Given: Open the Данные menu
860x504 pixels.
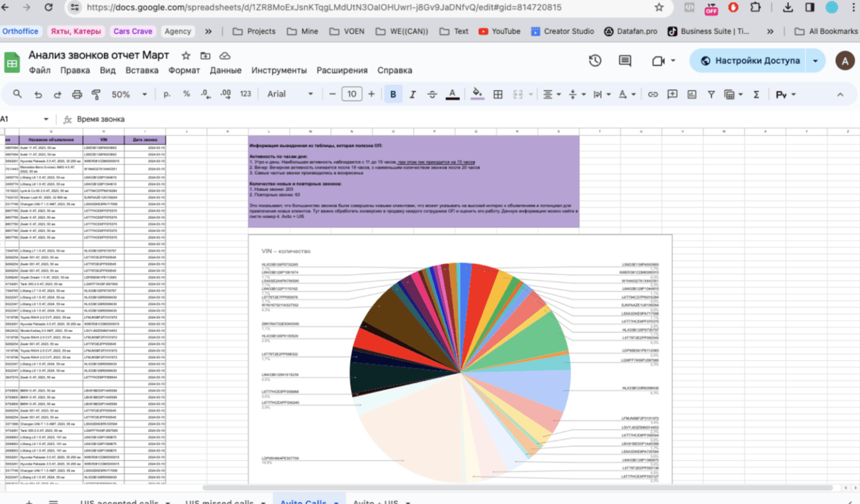Looking at the screenshot, I should click(226, 71).
